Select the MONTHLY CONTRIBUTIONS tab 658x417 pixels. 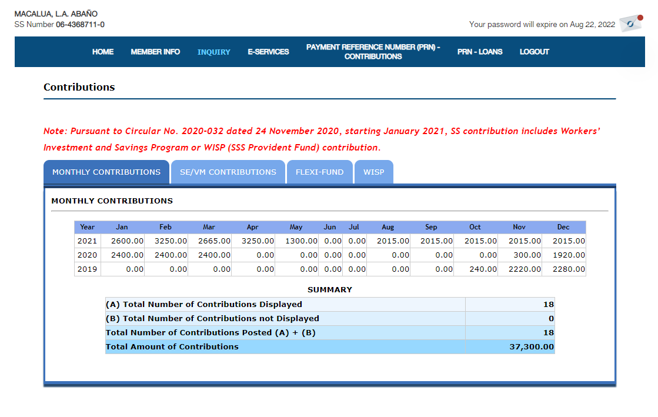pos(106,172)
